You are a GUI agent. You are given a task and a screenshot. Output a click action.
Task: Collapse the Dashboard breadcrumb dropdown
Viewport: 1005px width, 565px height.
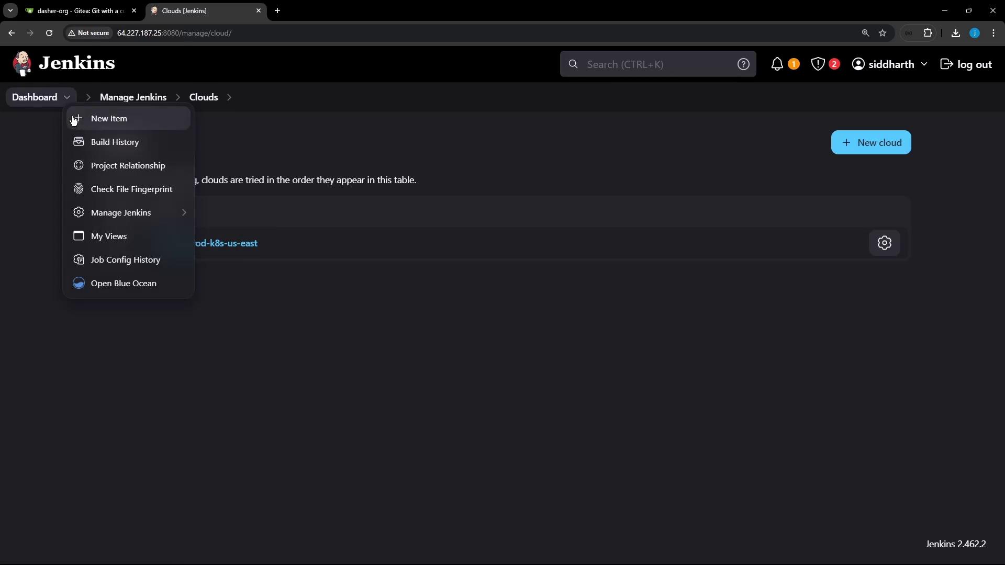click(x=67, y=97)
